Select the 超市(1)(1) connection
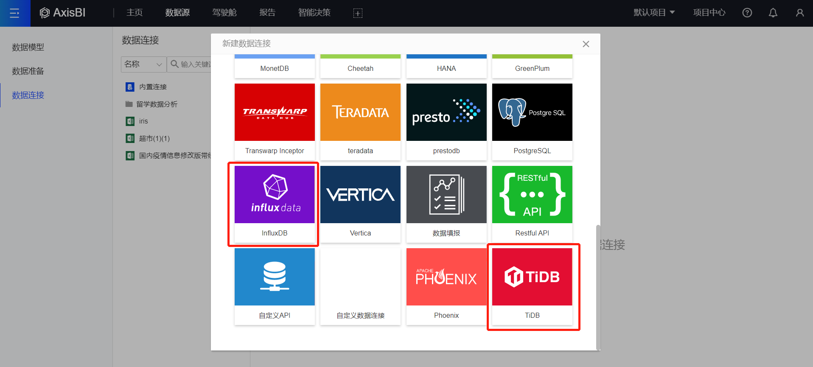Viewport: 813px width, 367px height. tap(154, 138)
